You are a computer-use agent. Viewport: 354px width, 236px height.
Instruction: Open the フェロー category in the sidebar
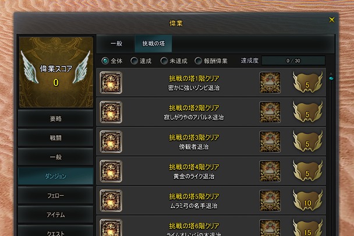point(55,195)
